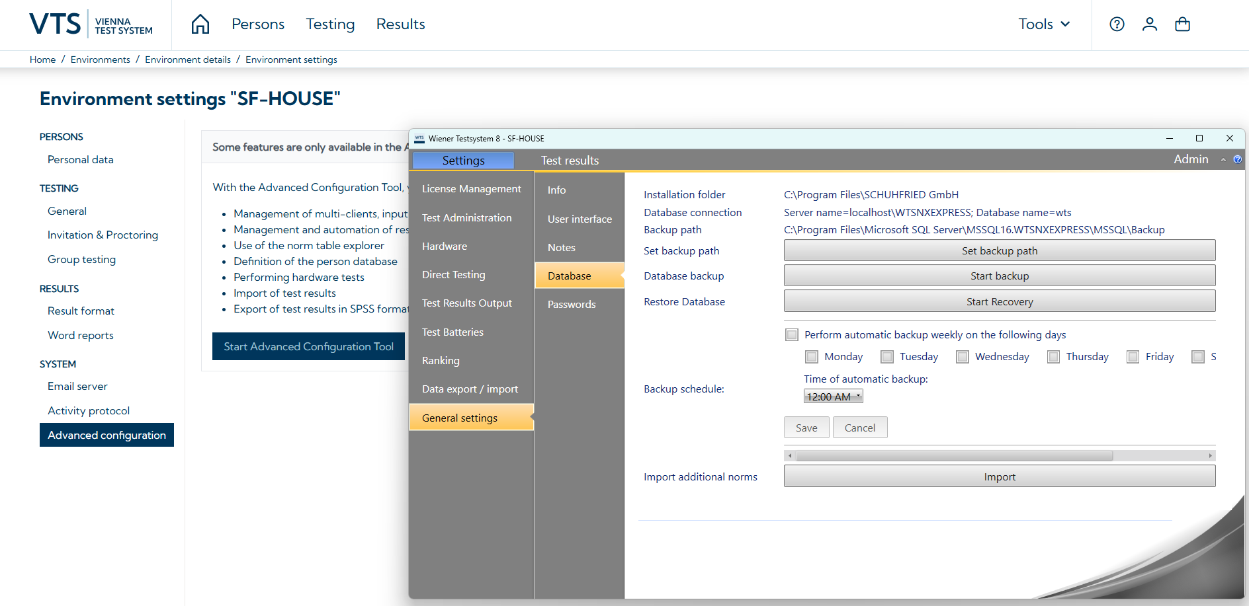This screenshot has width=1249, height=606.
Task: Open the shopping bag icon
Action: click(x=1182, y=24)
